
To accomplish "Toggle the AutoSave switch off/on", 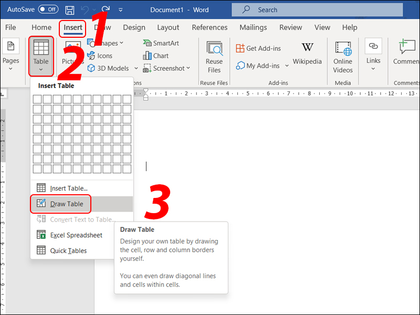I will pyautogui.click(x=48, y=9).
